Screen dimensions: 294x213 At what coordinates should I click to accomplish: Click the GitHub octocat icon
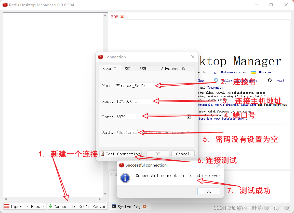point(270,80)
